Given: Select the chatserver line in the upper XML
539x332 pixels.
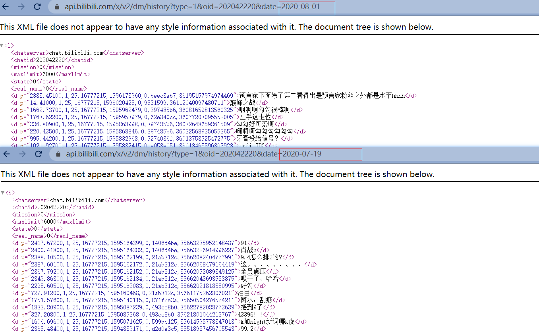Looking at the screenshot, I should (x=77, y=53).
